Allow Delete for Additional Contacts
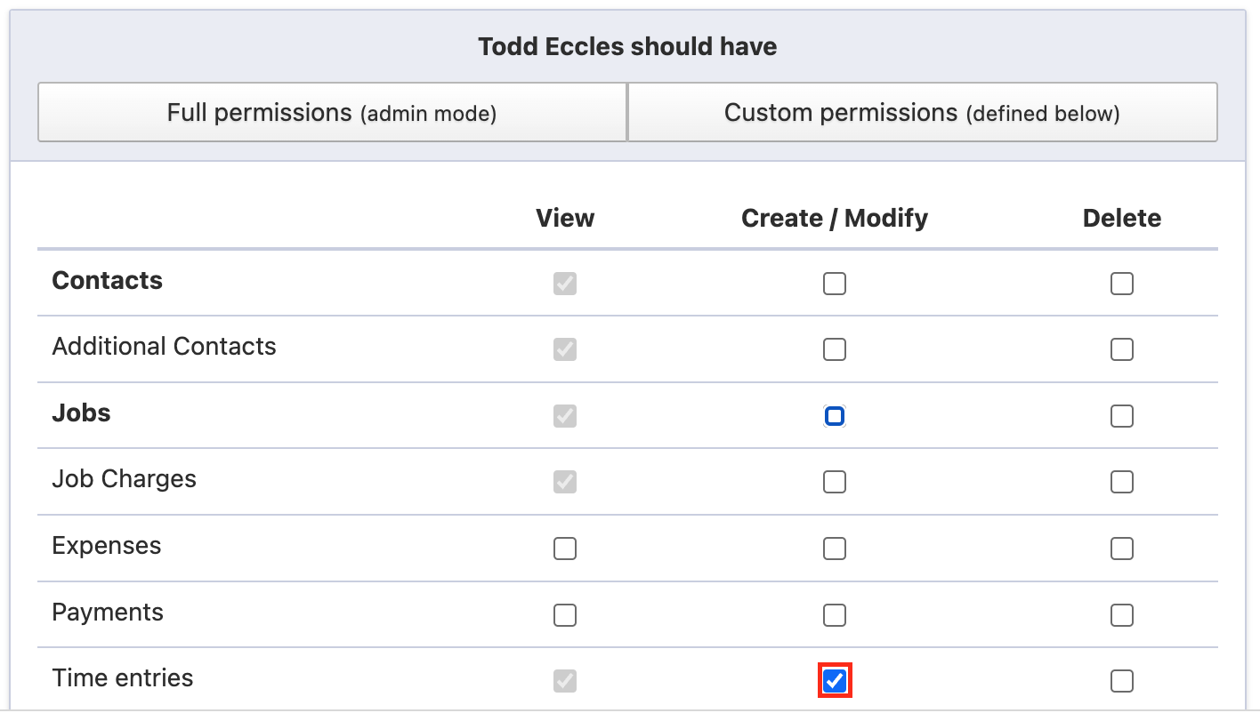This screenshot has height=713, width=1260. tap(1122, 349)
